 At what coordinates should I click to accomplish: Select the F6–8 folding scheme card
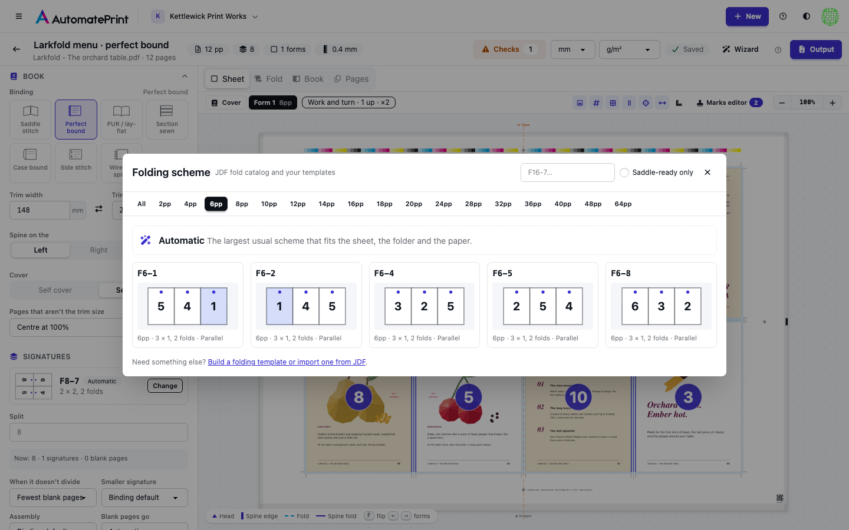tap(661, 305)
